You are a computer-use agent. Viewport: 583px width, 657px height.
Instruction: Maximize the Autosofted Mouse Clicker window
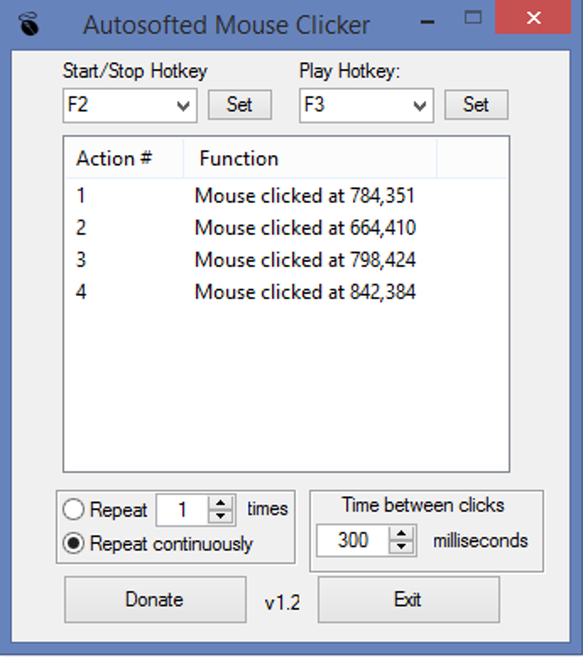tap(473, 18)
